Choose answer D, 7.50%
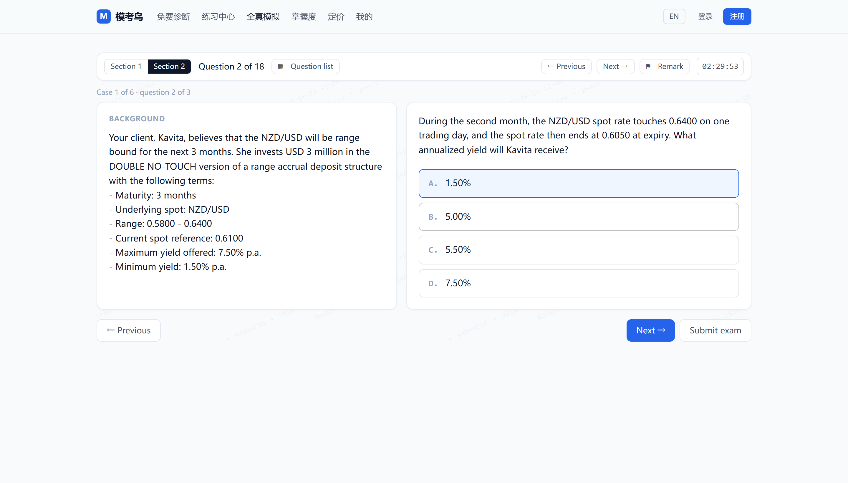Screen dimensions: 848x483 point(578,283)
